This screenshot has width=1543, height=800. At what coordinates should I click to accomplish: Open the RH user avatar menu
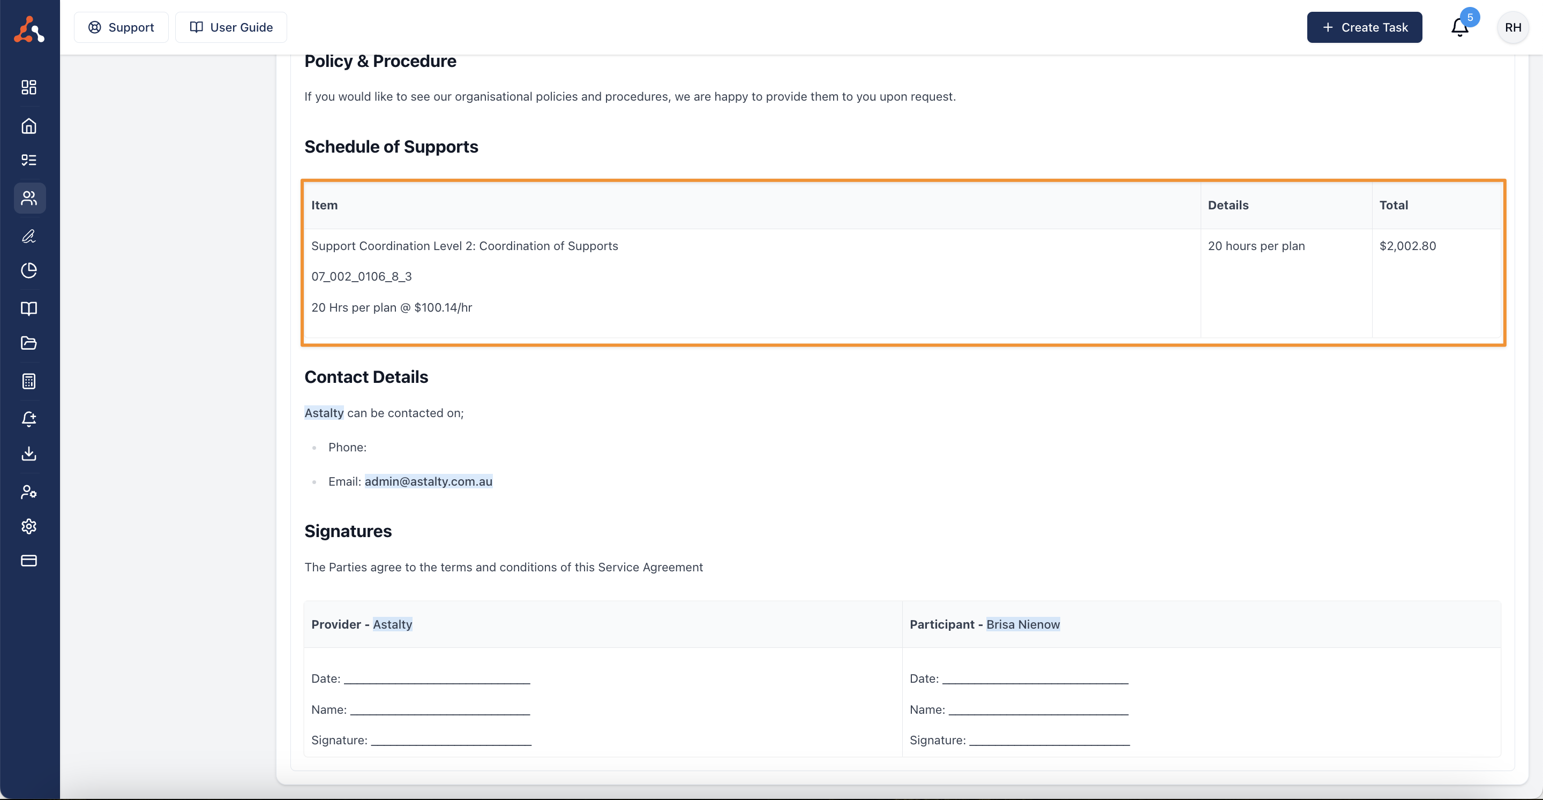1512,27
